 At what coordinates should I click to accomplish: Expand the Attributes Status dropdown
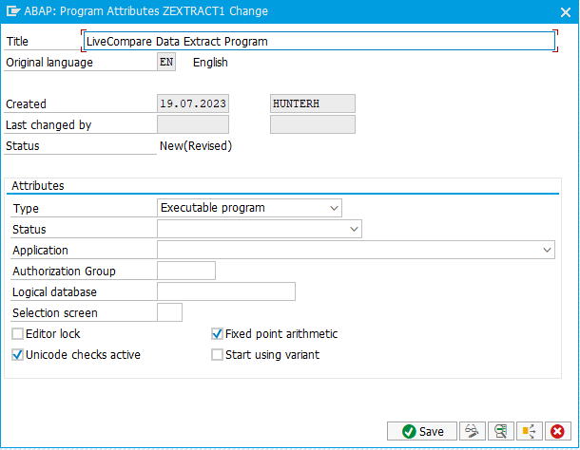pos(260,229)
